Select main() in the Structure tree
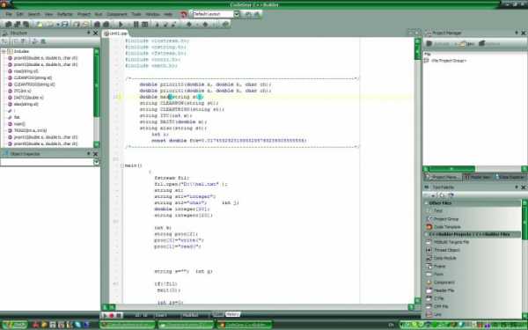Image resolution: width=528 pixels, height=330 pixels. (19, 124)
